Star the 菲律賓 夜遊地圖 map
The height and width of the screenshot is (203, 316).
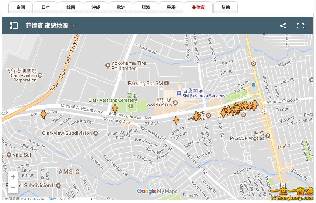pyautogui.click(x=74, y=25)
